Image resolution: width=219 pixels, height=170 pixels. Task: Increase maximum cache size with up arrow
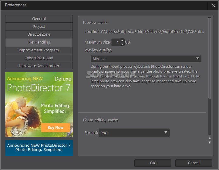(x=122, y=41)
